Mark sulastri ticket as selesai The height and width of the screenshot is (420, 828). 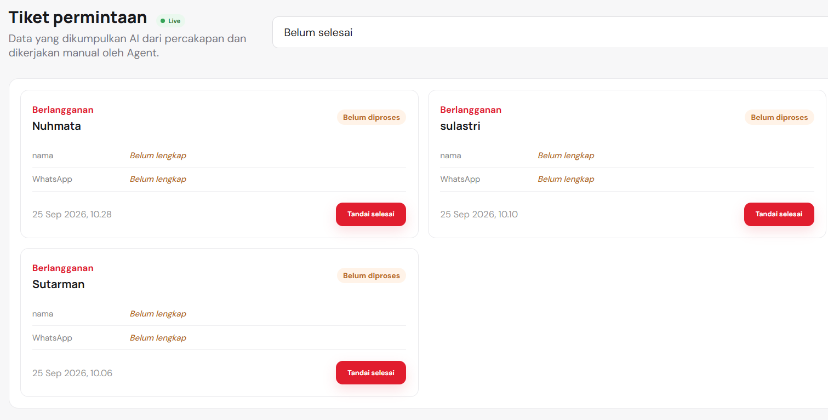click(779, 214)
